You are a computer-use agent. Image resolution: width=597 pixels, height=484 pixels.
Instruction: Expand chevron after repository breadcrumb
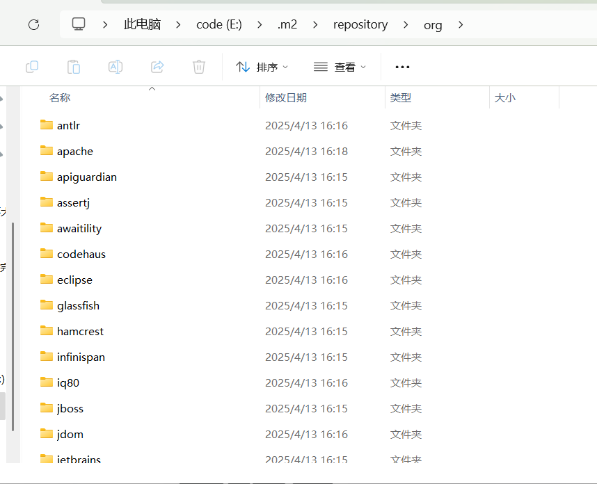coord(406,25)
